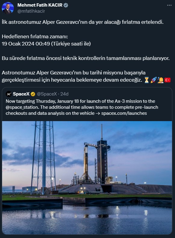This screenshot has height=238, width=175.
Task: Click the hourglass emoji in tweet
Action: pyautogui.click(x=147, y=80)
